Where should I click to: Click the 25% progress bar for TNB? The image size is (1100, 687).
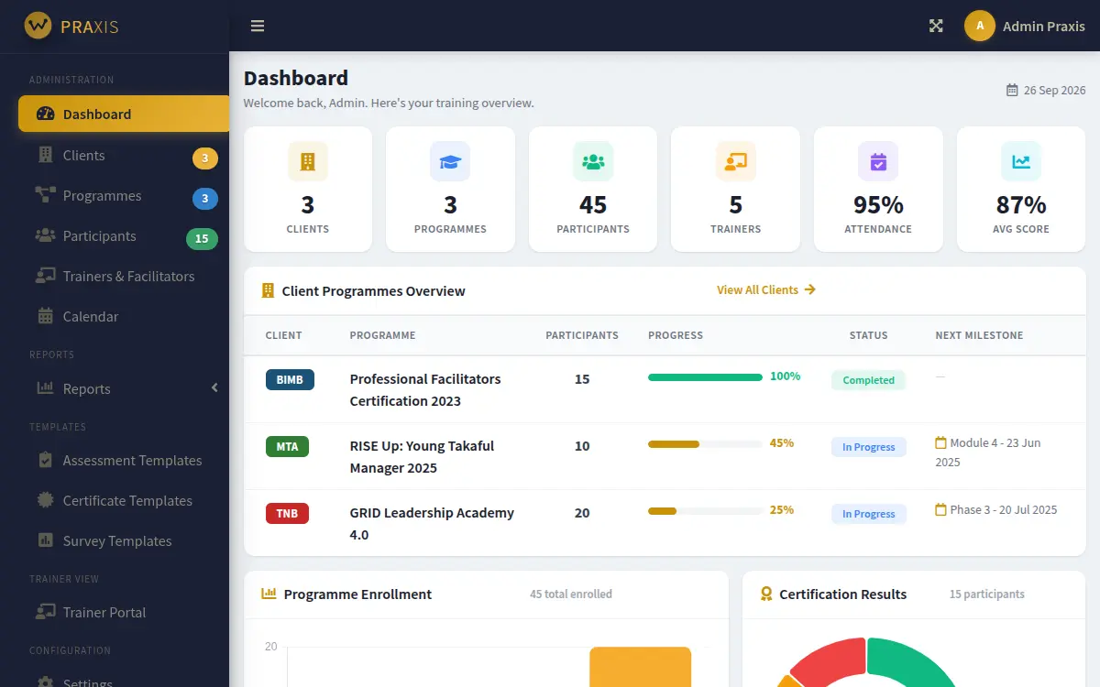[x=705, y=511]
